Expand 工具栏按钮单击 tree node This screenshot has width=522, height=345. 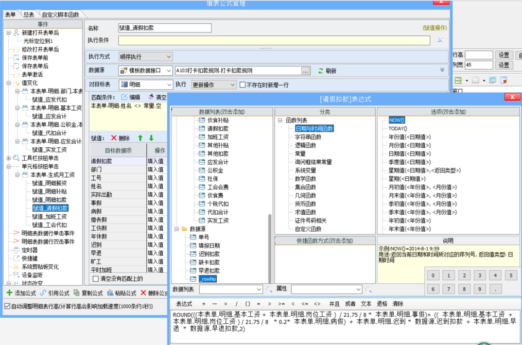coord(9,158)
